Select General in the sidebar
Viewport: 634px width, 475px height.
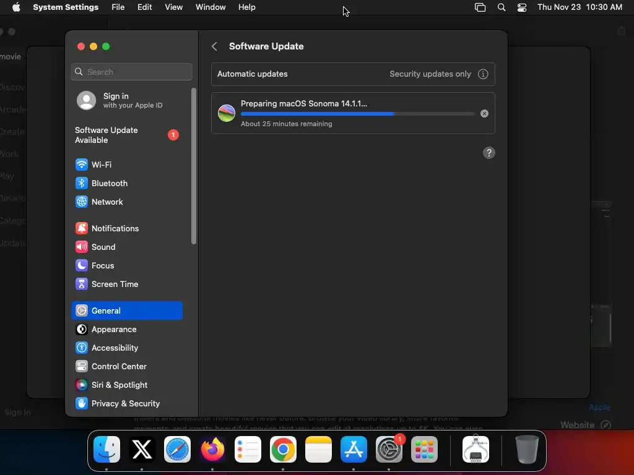pos(127,310)
